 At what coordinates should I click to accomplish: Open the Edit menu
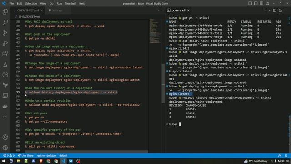pyautogui.click(x=19, y=3)
